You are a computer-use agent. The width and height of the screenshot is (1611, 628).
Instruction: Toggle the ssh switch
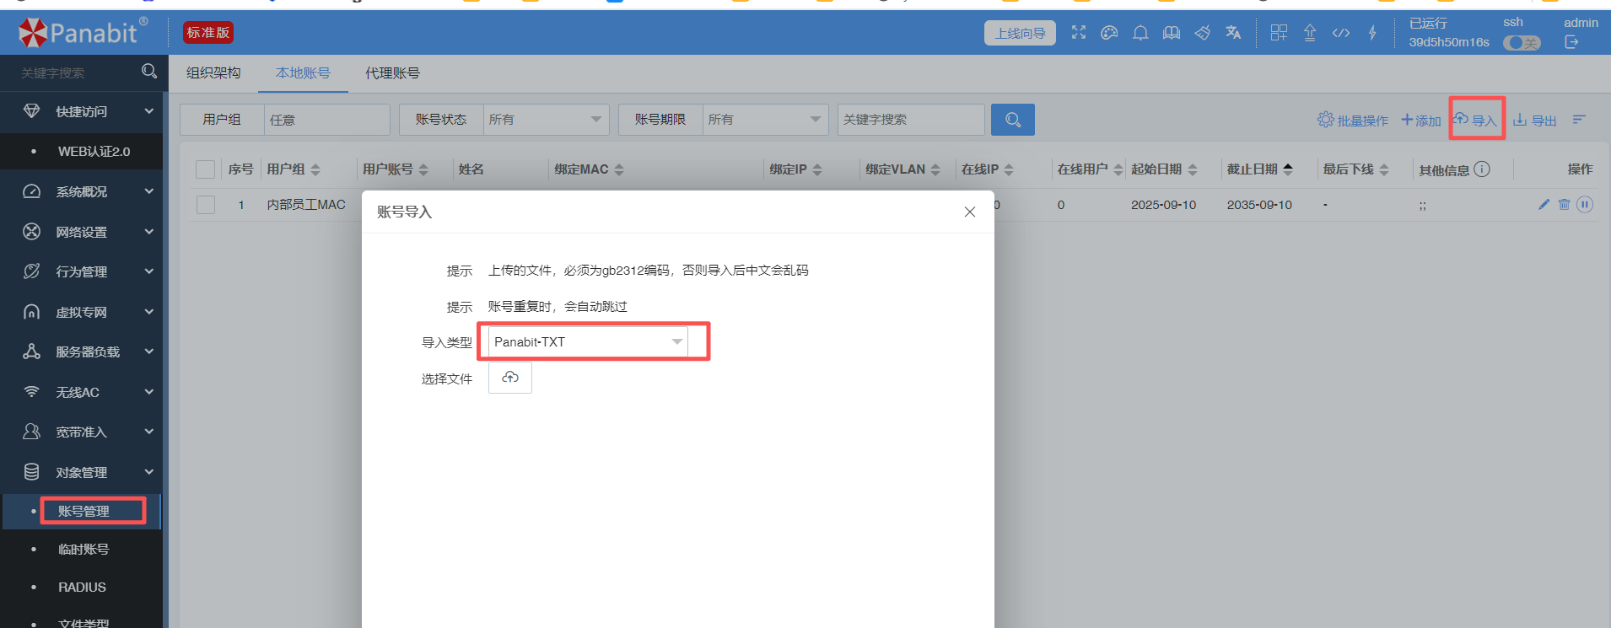(x=1522, y=43)
